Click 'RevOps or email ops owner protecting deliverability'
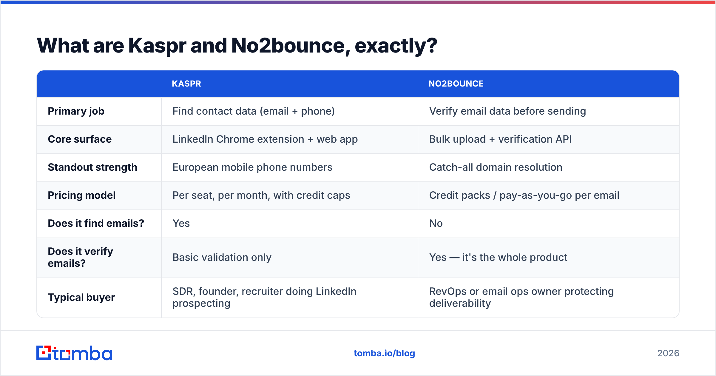716x376 pixels. [521, 297]
